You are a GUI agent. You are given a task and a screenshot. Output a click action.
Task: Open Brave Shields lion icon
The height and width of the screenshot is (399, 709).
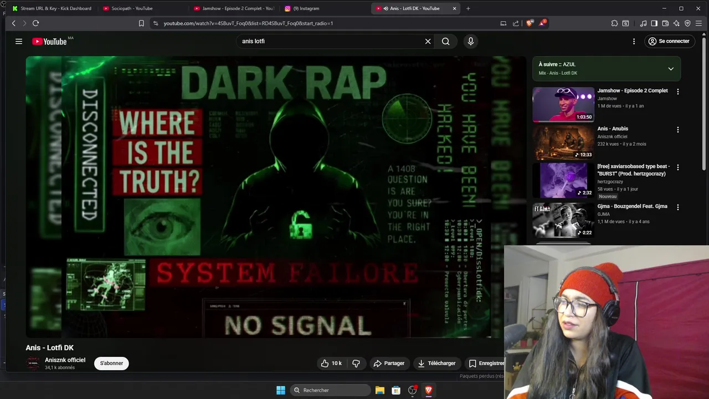[530, 23]
